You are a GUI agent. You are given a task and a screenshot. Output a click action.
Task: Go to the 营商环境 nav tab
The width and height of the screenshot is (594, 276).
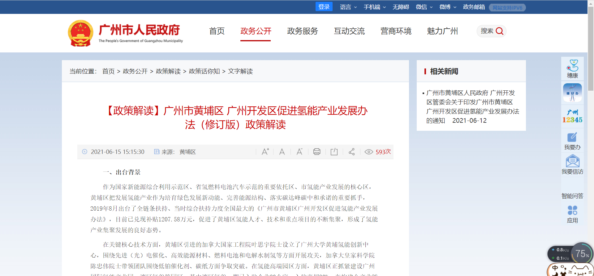coord(396,31)
